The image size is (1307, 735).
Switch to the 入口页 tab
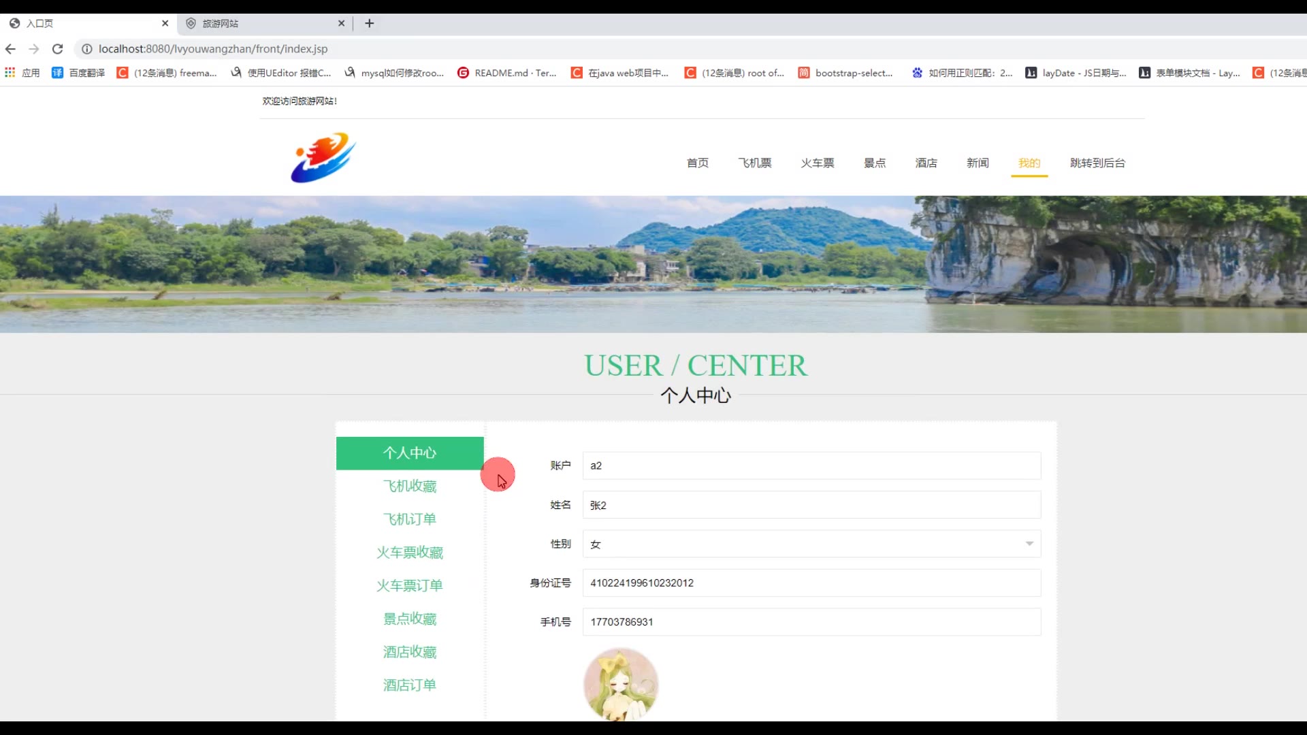point(88,23)
